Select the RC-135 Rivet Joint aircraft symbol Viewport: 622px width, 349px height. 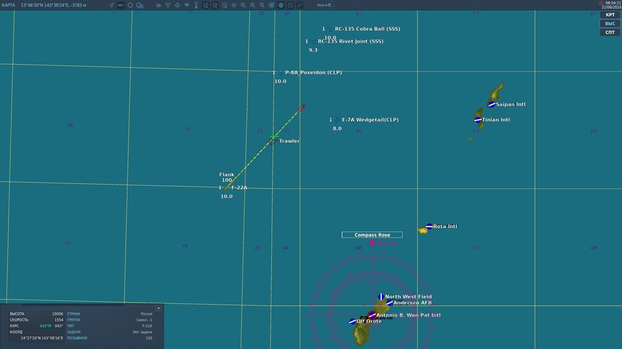coord(313,41)
